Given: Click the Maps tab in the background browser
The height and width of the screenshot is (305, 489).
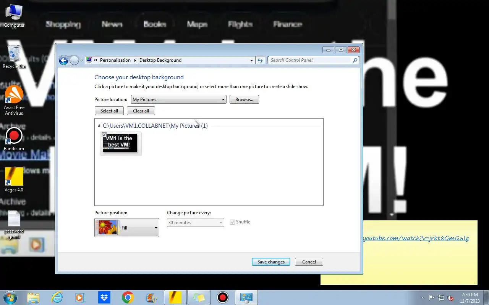Looking at the screenshot, I should (197, 24).
